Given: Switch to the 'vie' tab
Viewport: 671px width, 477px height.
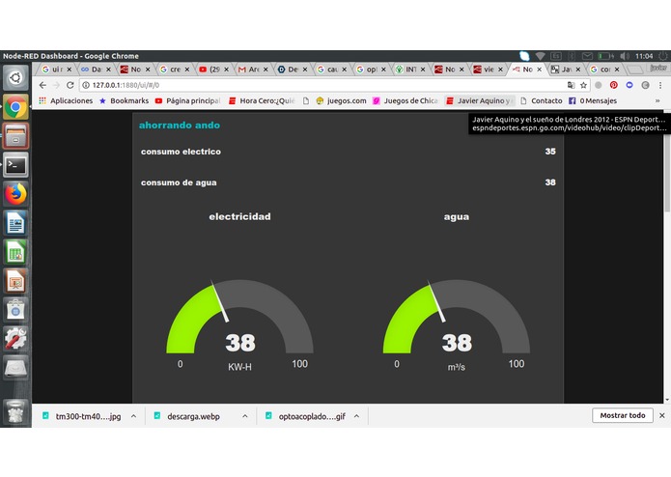Looking at the screenshot, I should coord(489,70).
